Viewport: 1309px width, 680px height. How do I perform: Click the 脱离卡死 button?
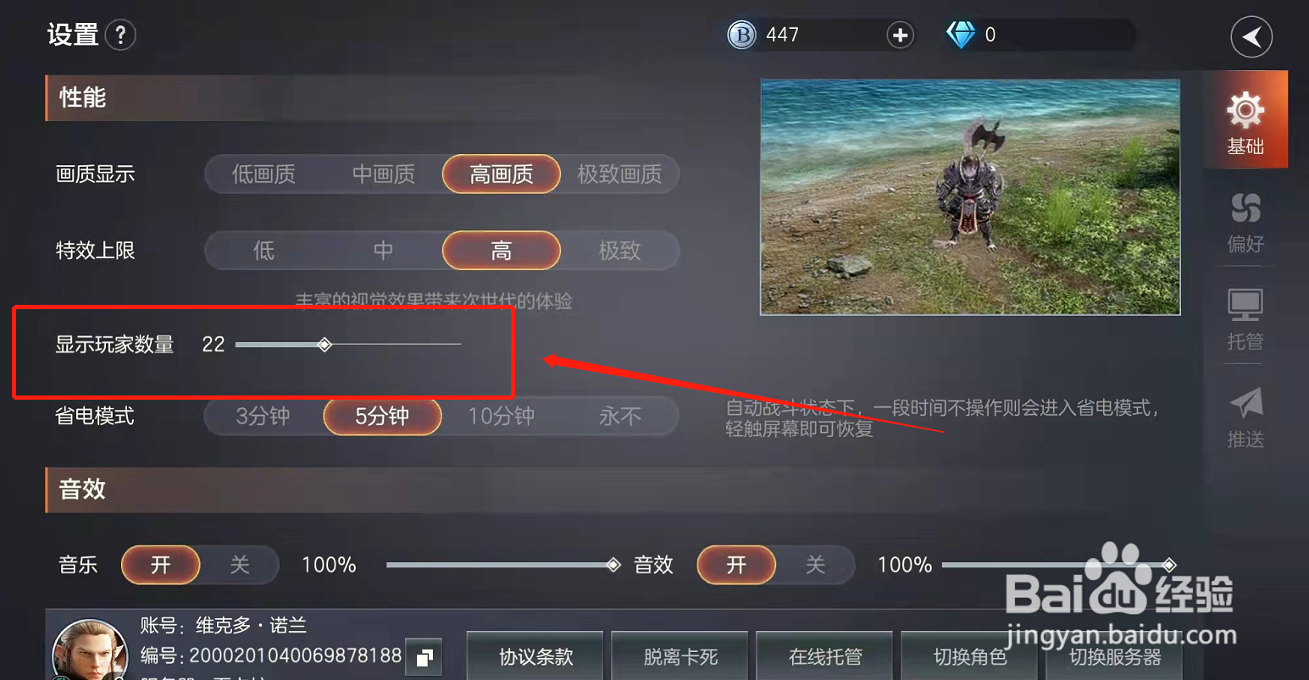pos(680,656)
